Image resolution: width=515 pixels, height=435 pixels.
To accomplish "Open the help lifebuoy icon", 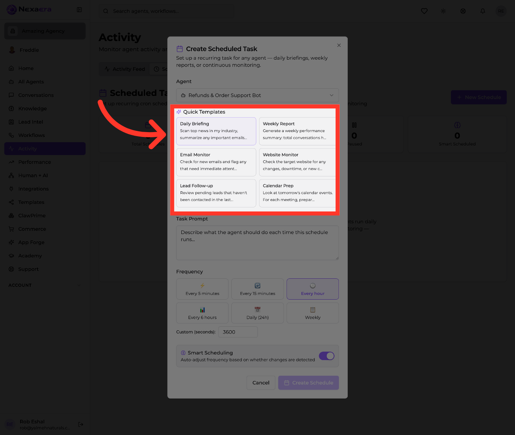I will click(x=463, y=11).
